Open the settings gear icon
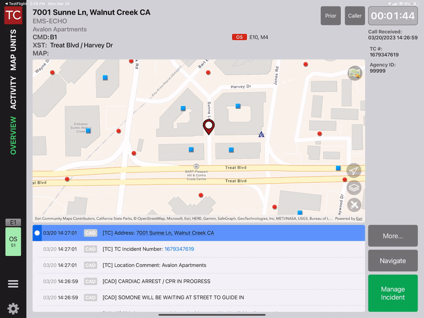This screenshot has width=424, height=318. 13,308
